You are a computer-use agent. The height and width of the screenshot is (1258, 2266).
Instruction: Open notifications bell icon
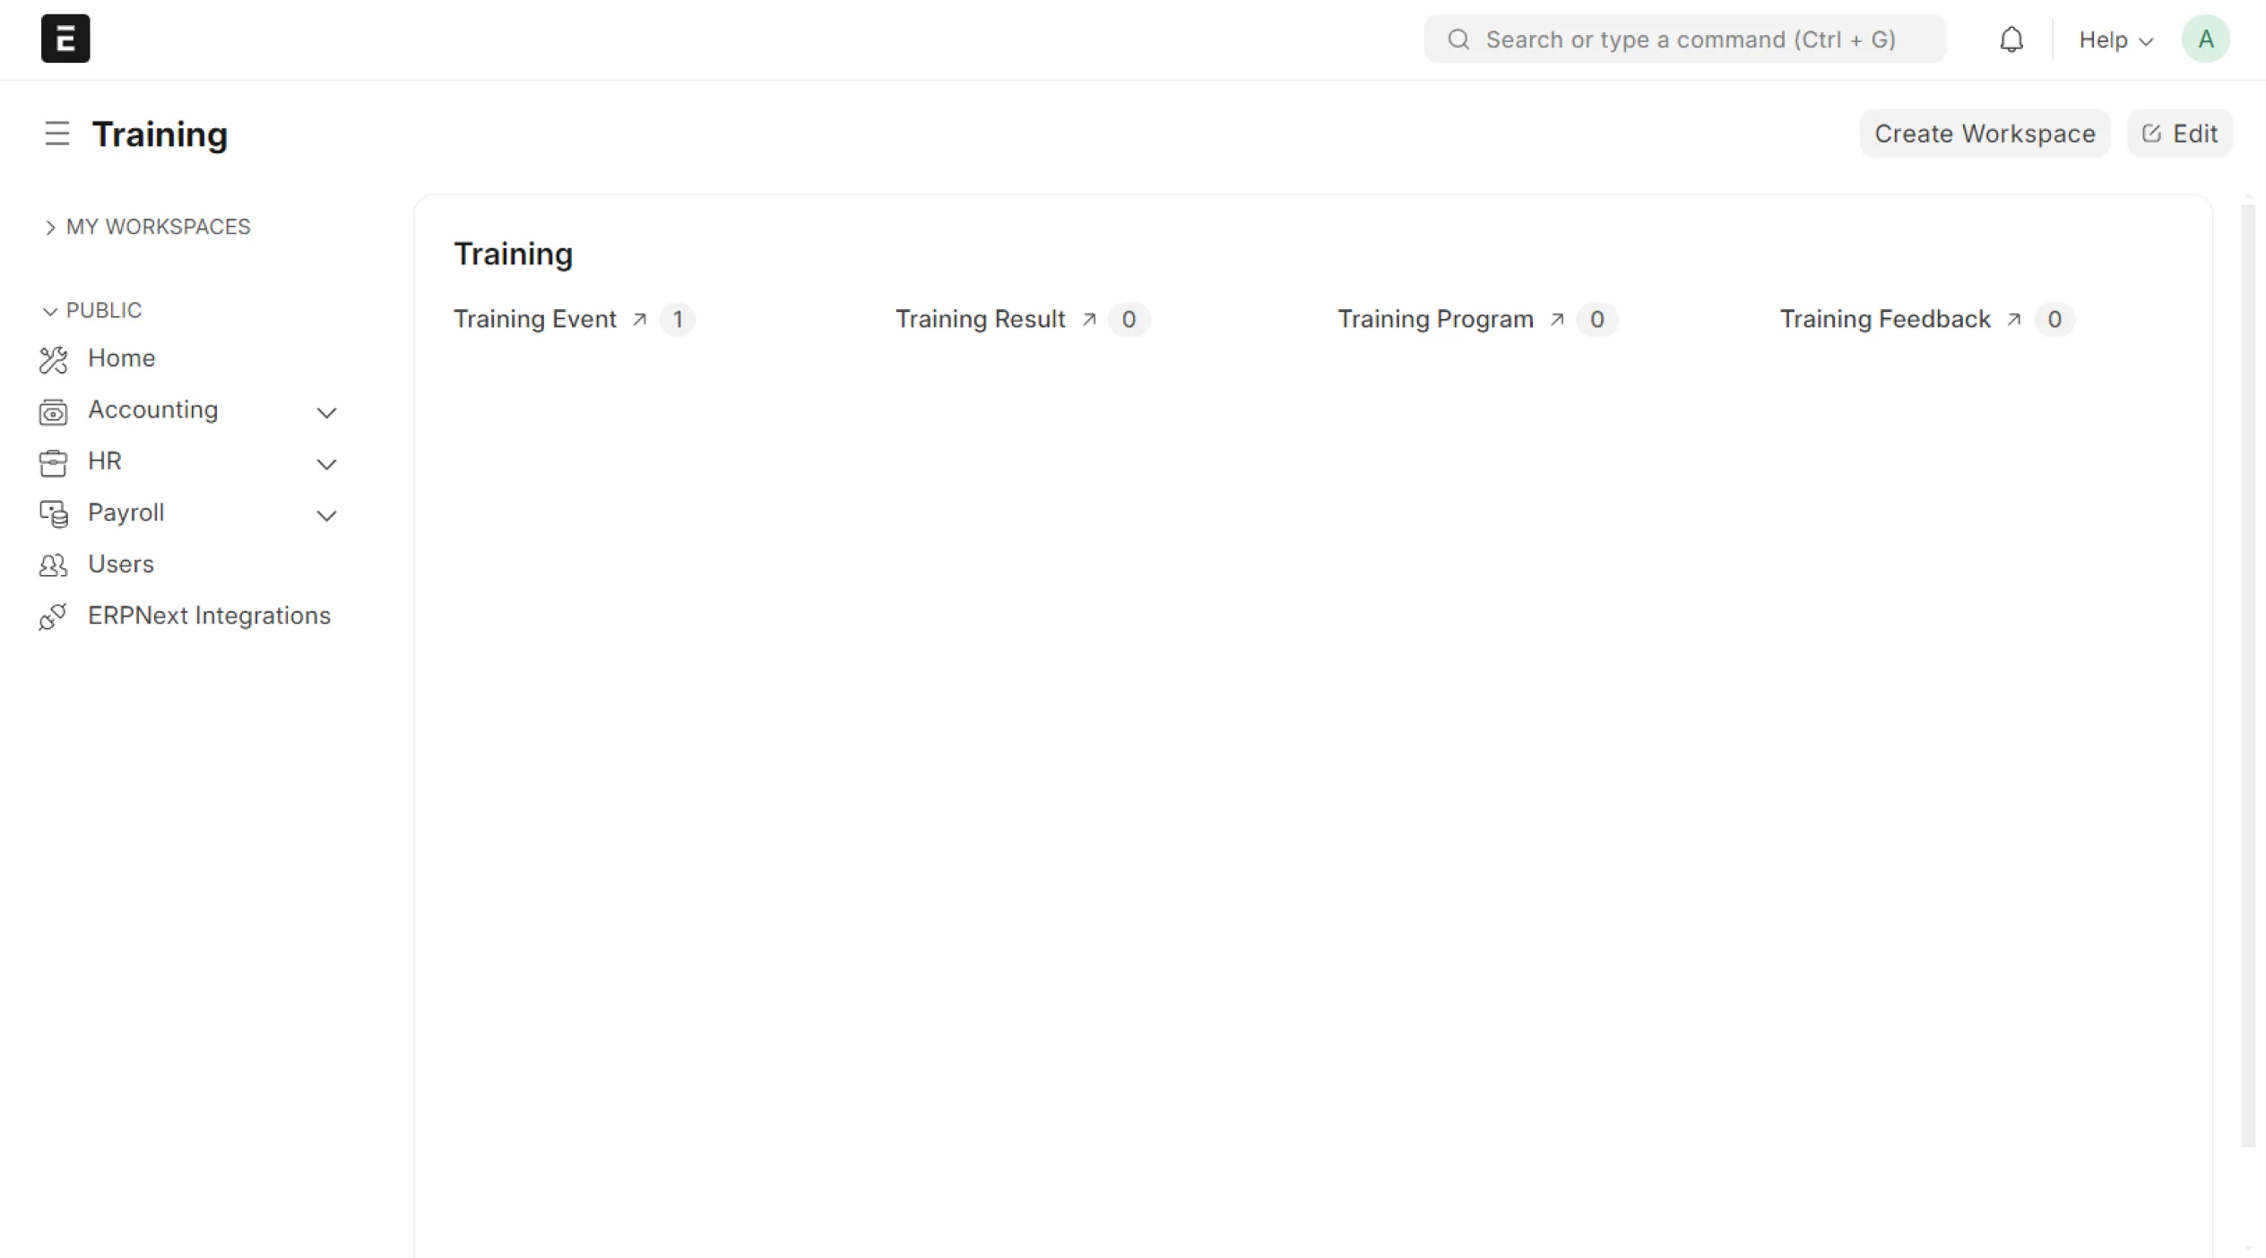[x=2011, y=39]
